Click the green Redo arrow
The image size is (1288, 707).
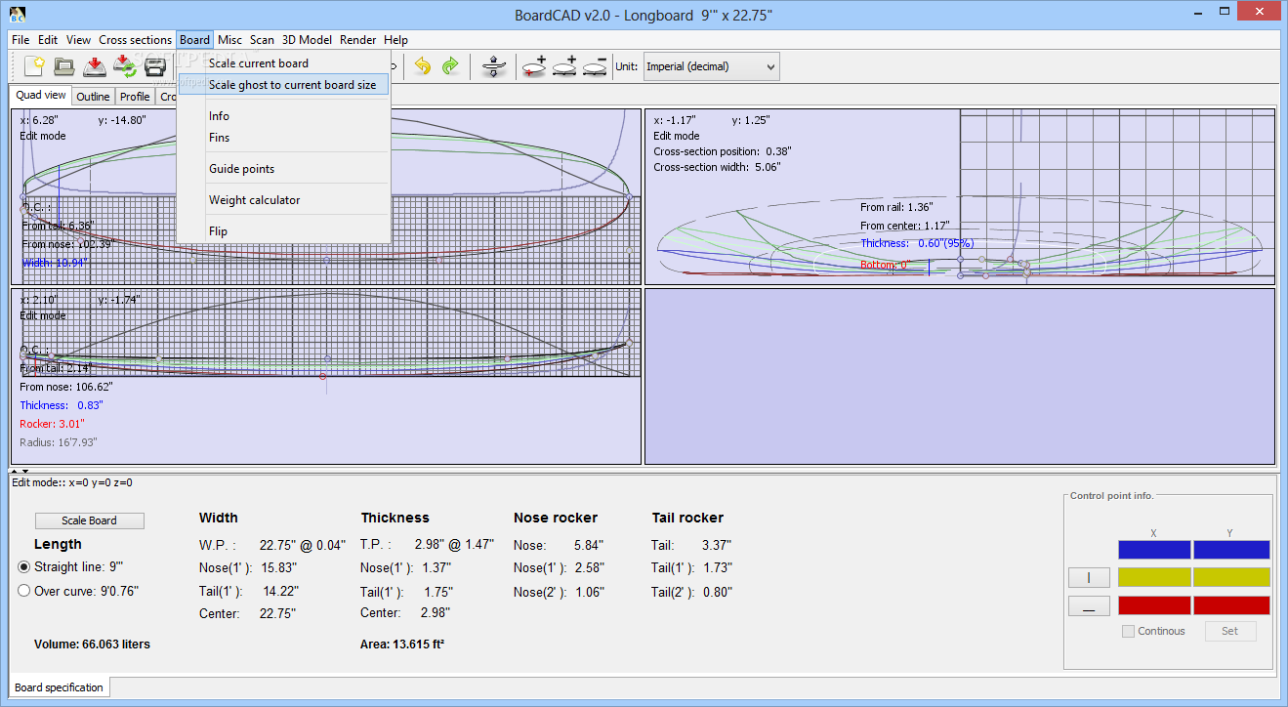click(450, 66)
